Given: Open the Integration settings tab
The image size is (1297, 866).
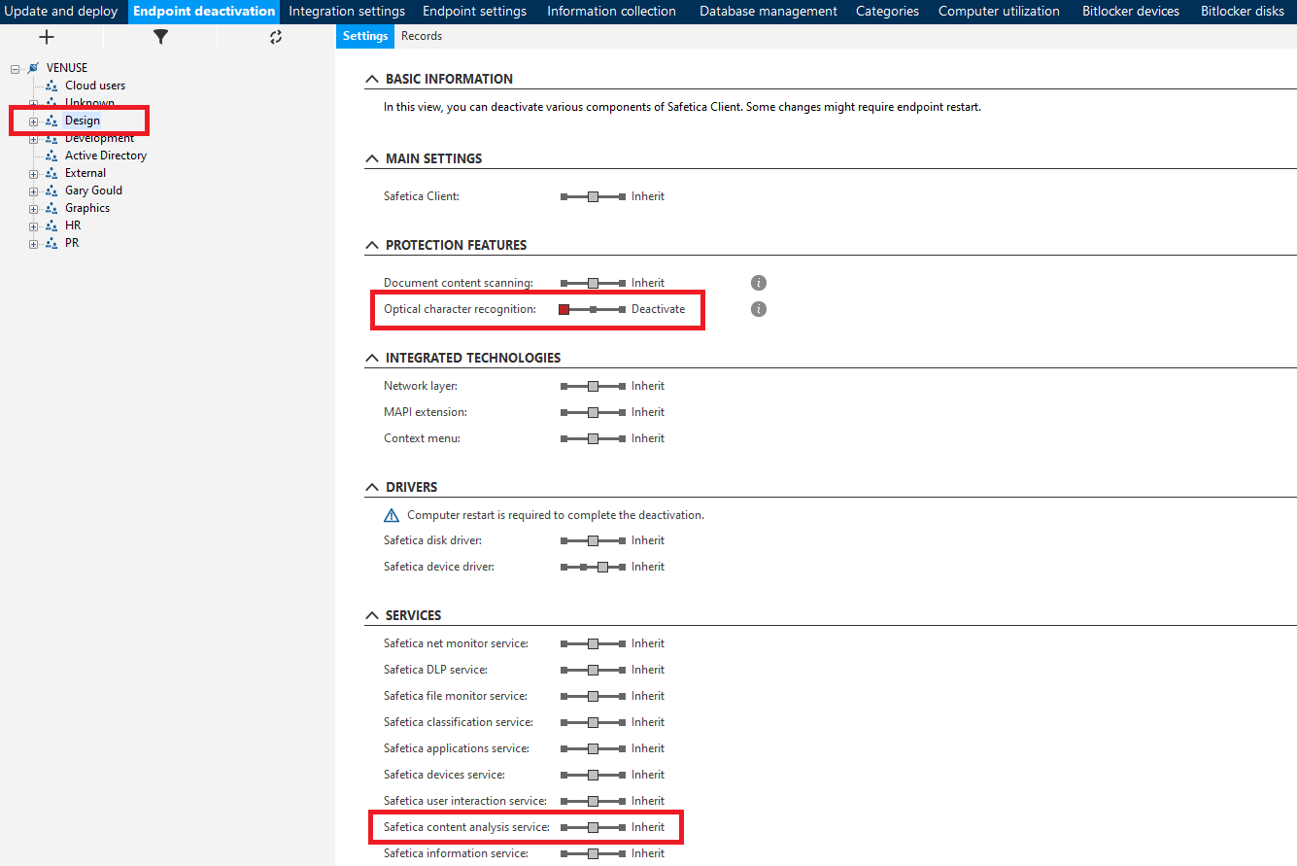Looking at the screenshot, I should click(347, 12).
